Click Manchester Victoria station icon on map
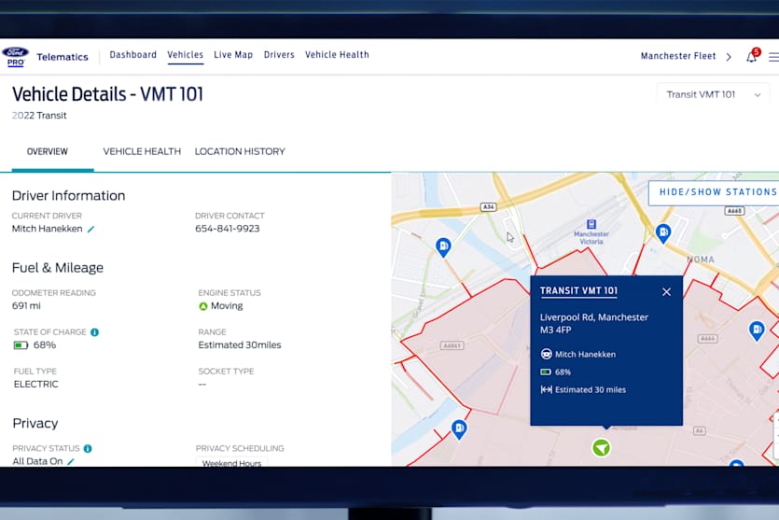The height and width of the screenshot is (520, 779). point(591,224)
